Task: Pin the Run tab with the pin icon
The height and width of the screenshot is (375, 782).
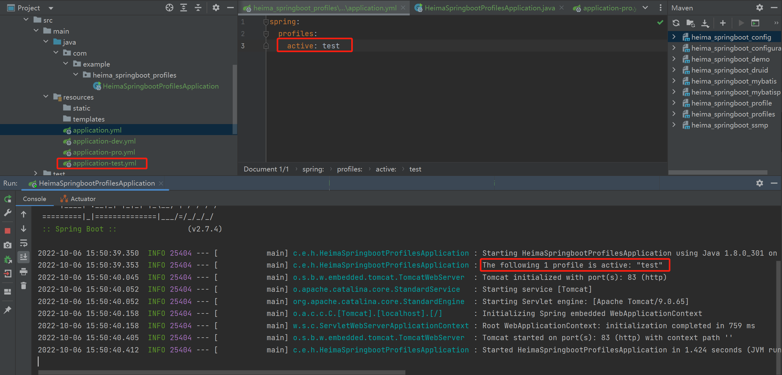Action: 8,310
